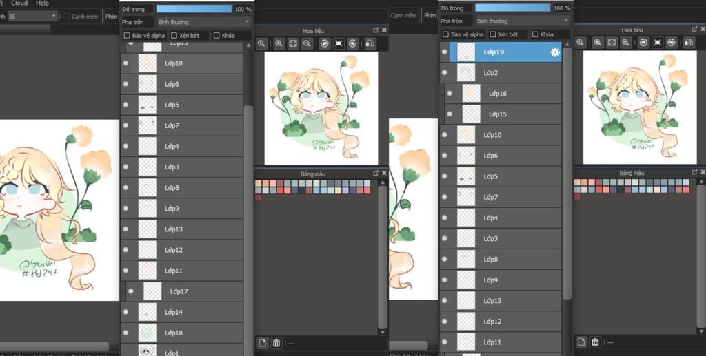Zoom in using right window navigator
This screenshot has height=356, width=706.
click(598, 43)
